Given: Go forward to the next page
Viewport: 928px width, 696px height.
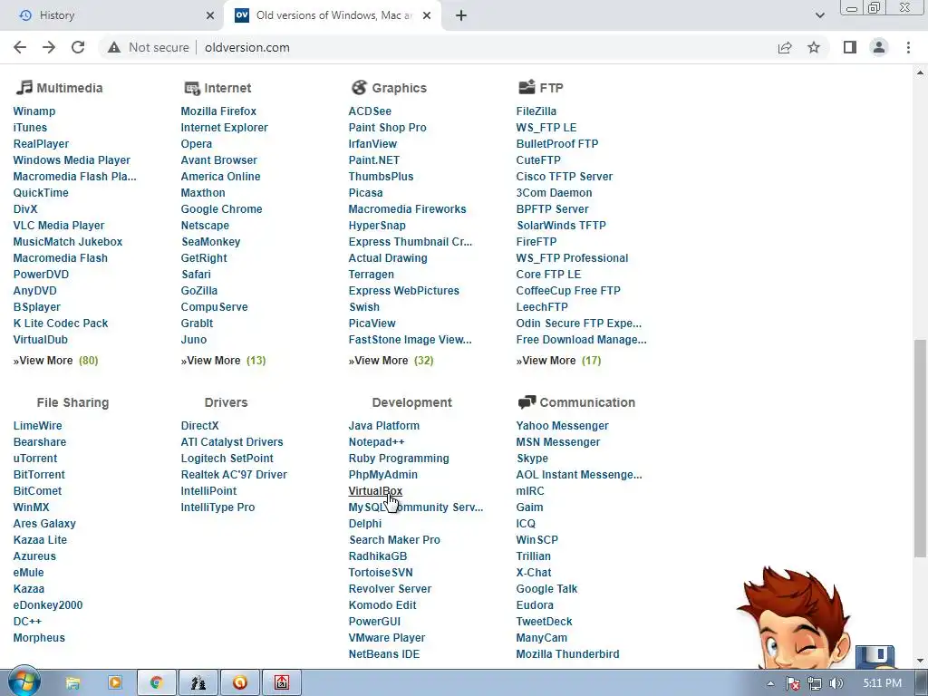Looking at the screenshot, I should pos(49,47).
